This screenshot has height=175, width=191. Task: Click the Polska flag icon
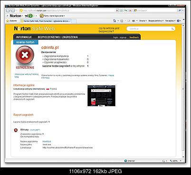[x=48, y=89]
